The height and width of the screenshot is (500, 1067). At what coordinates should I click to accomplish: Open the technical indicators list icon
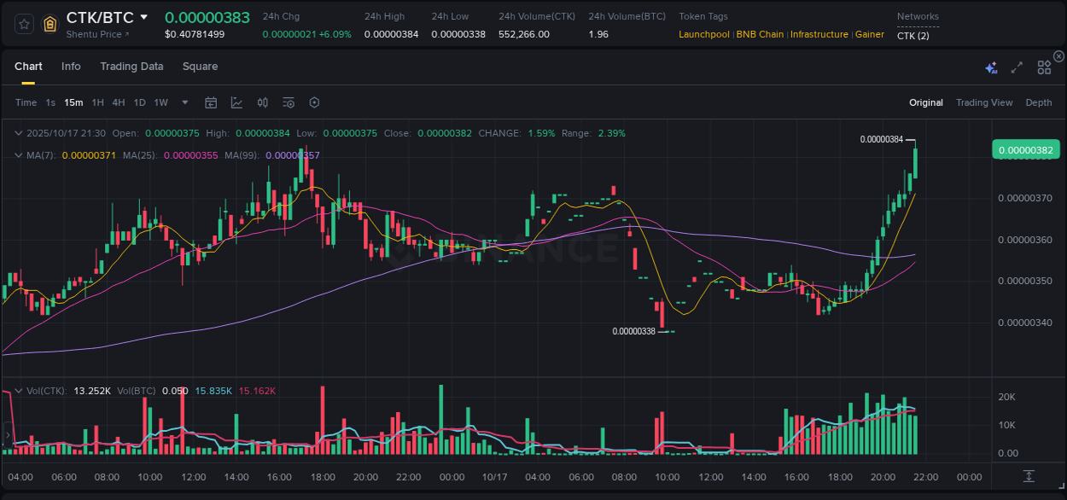pyautogui.click(x=288, y=102)
